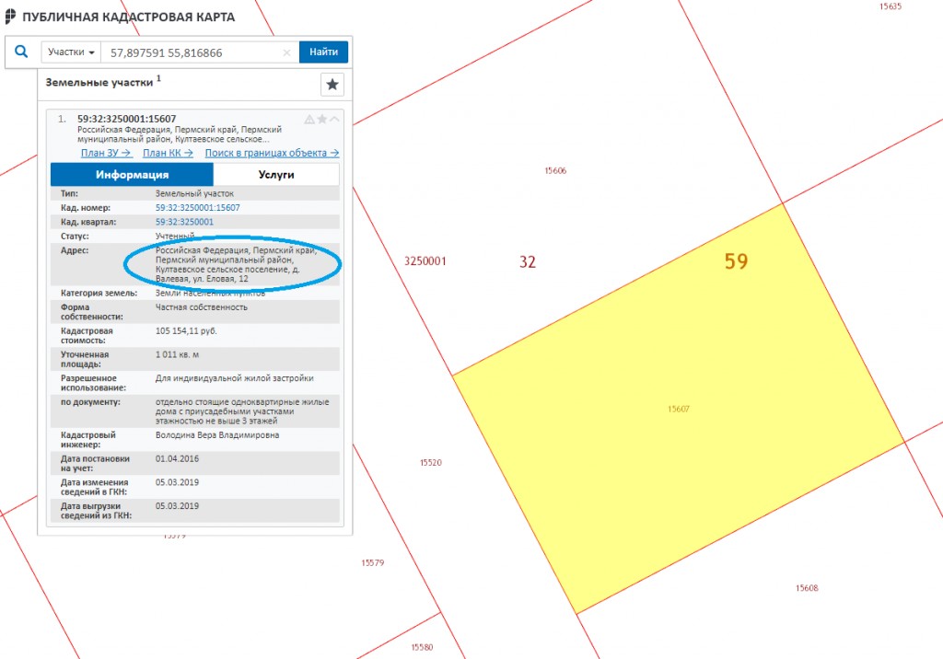The width and height of the screenshot is (943, 659).
Task: Click the coordinates search input field
Action: [193, 52]
